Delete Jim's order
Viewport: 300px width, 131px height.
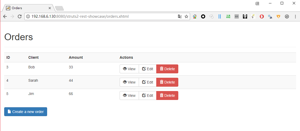coord(167,96)
